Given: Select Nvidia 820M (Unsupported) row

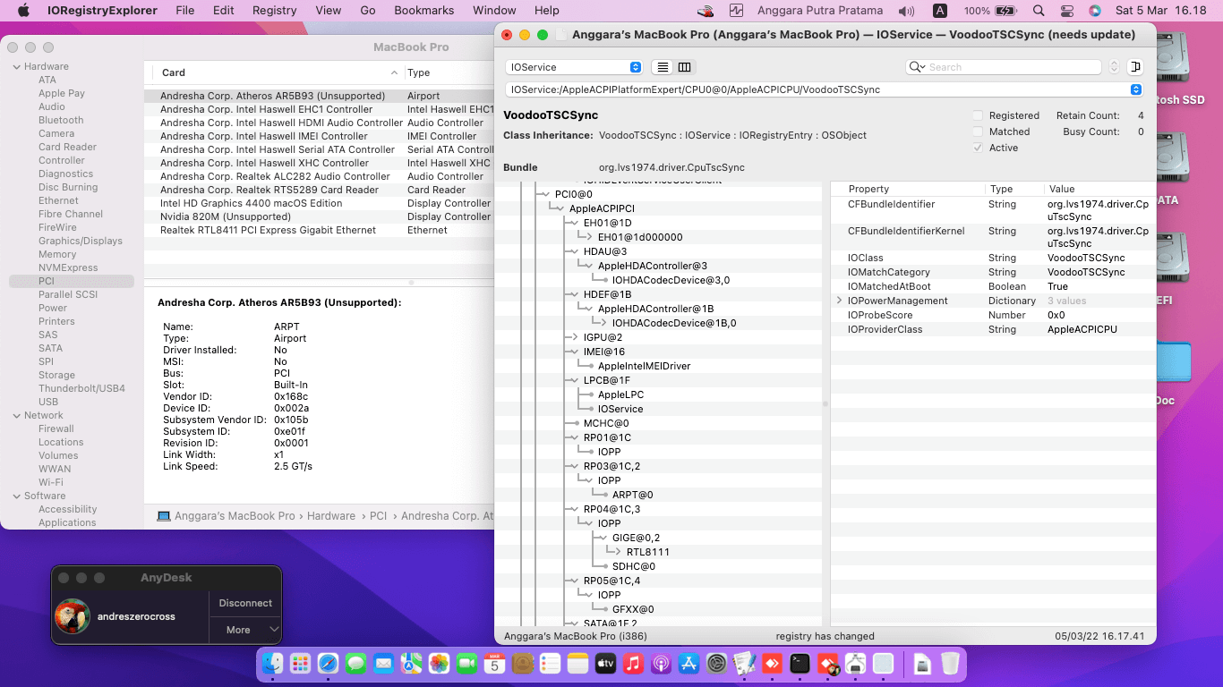Looking at the screenshot, I should click(319, 216).
